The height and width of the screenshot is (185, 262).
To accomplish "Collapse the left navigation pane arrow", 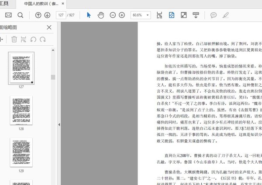I will [59, 124].
